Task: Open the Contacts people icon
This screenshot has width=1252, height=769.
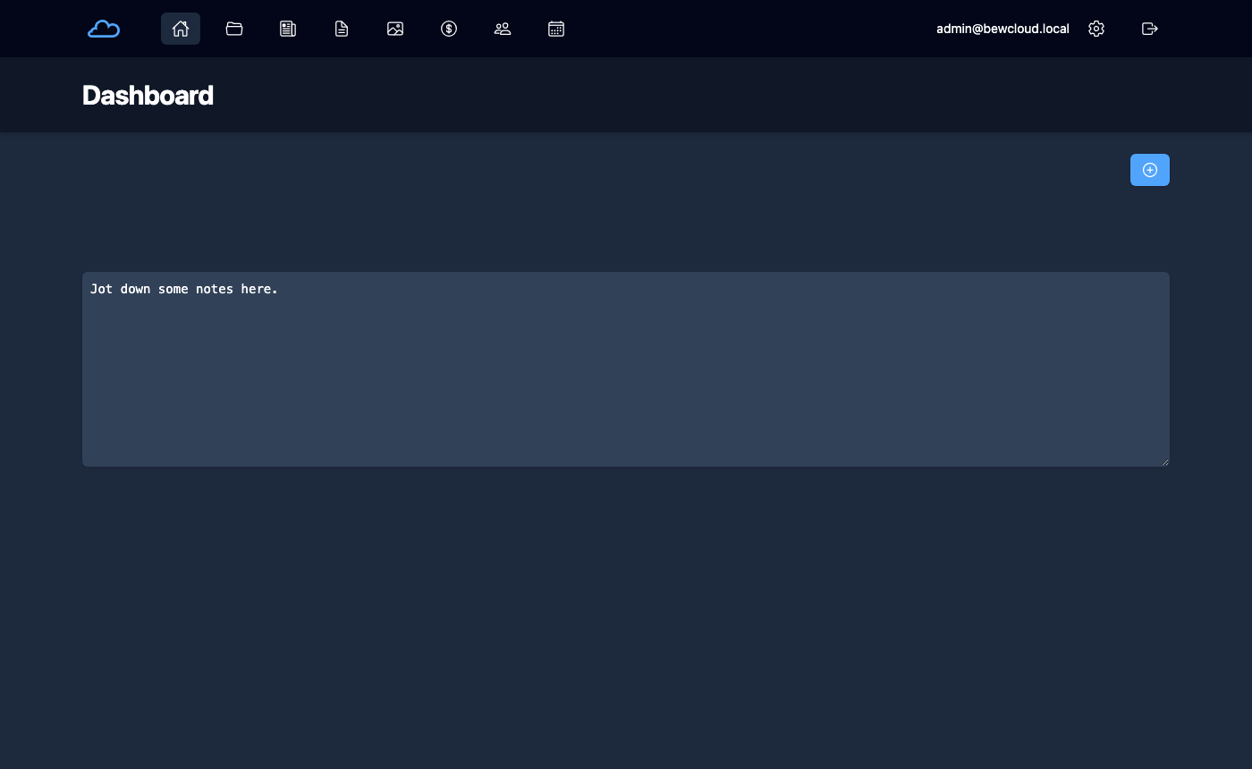Action: 503,29
